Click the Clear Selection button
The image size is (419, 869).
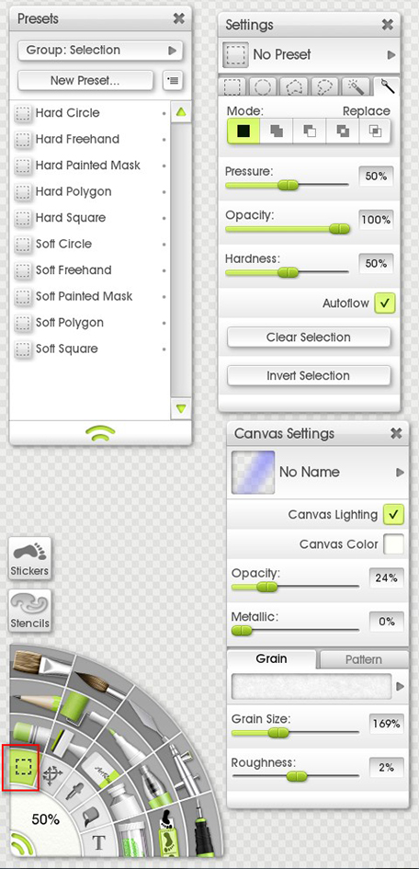tap(309, 337)
